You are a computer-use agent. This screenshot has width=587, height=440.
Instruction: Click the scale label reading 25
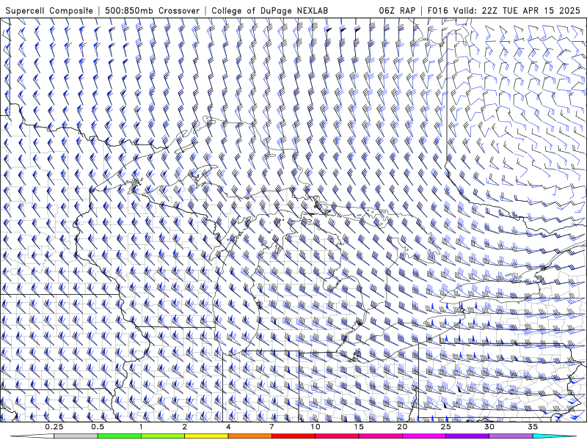445,427
